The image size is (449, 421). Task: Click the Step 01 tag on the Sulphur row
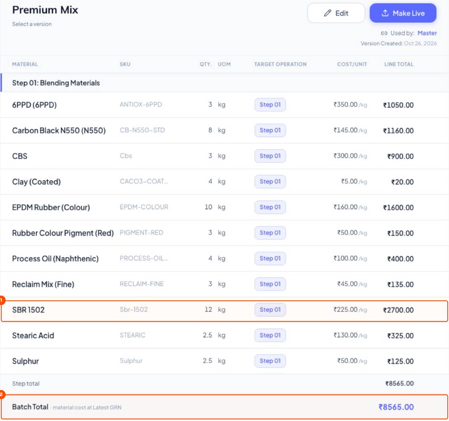(x=270, y=361)
